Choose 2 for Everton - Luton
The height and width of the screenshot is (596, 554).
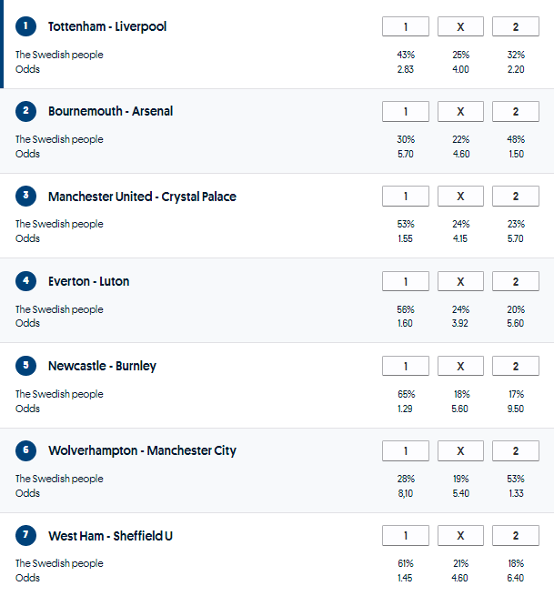click(516, 282)
